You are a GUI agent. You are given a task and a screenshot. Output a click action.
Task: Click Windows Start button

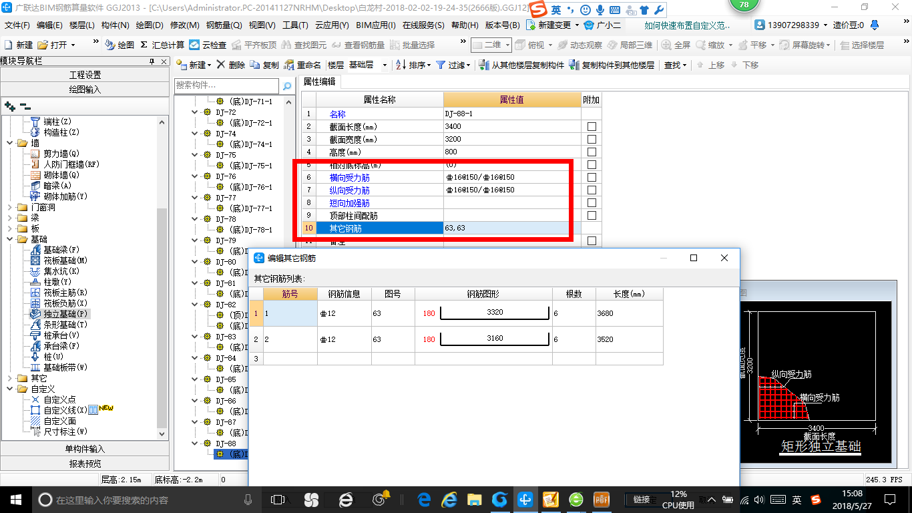tap(15, 499)
